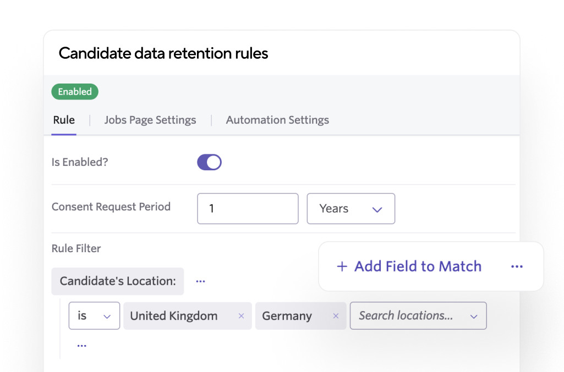Open the Years unit dropdown

point(351,209)
